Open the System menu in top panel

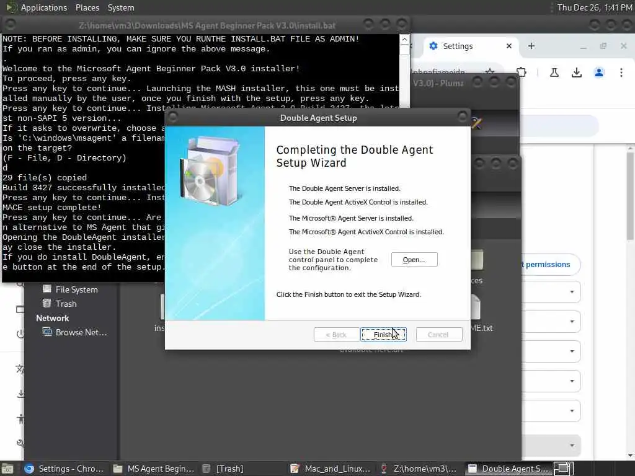tap(121, 7)
